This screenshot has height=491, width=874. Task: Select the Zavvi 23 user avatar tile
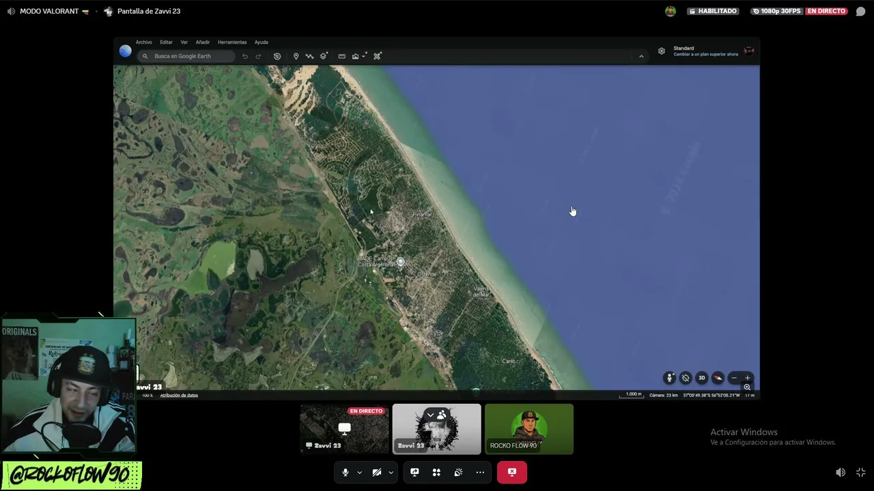pos(437,429)
